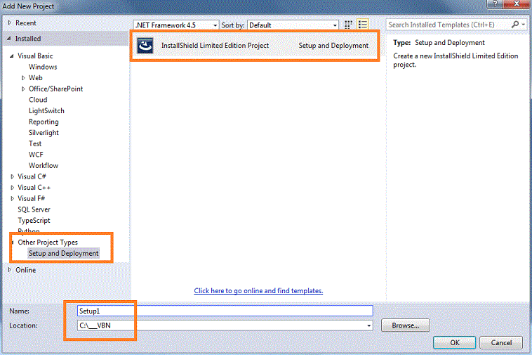Expand the Online section
This screenshot has height=355, width=532.
point(10,270)
